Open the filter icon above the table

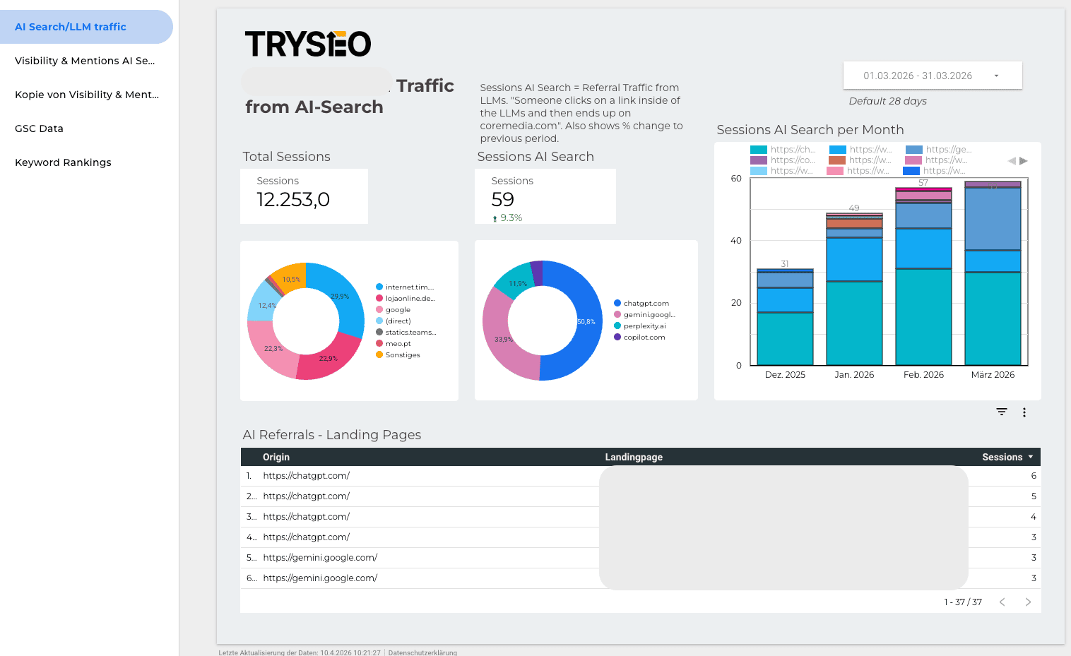click(x=1001, y=412)
